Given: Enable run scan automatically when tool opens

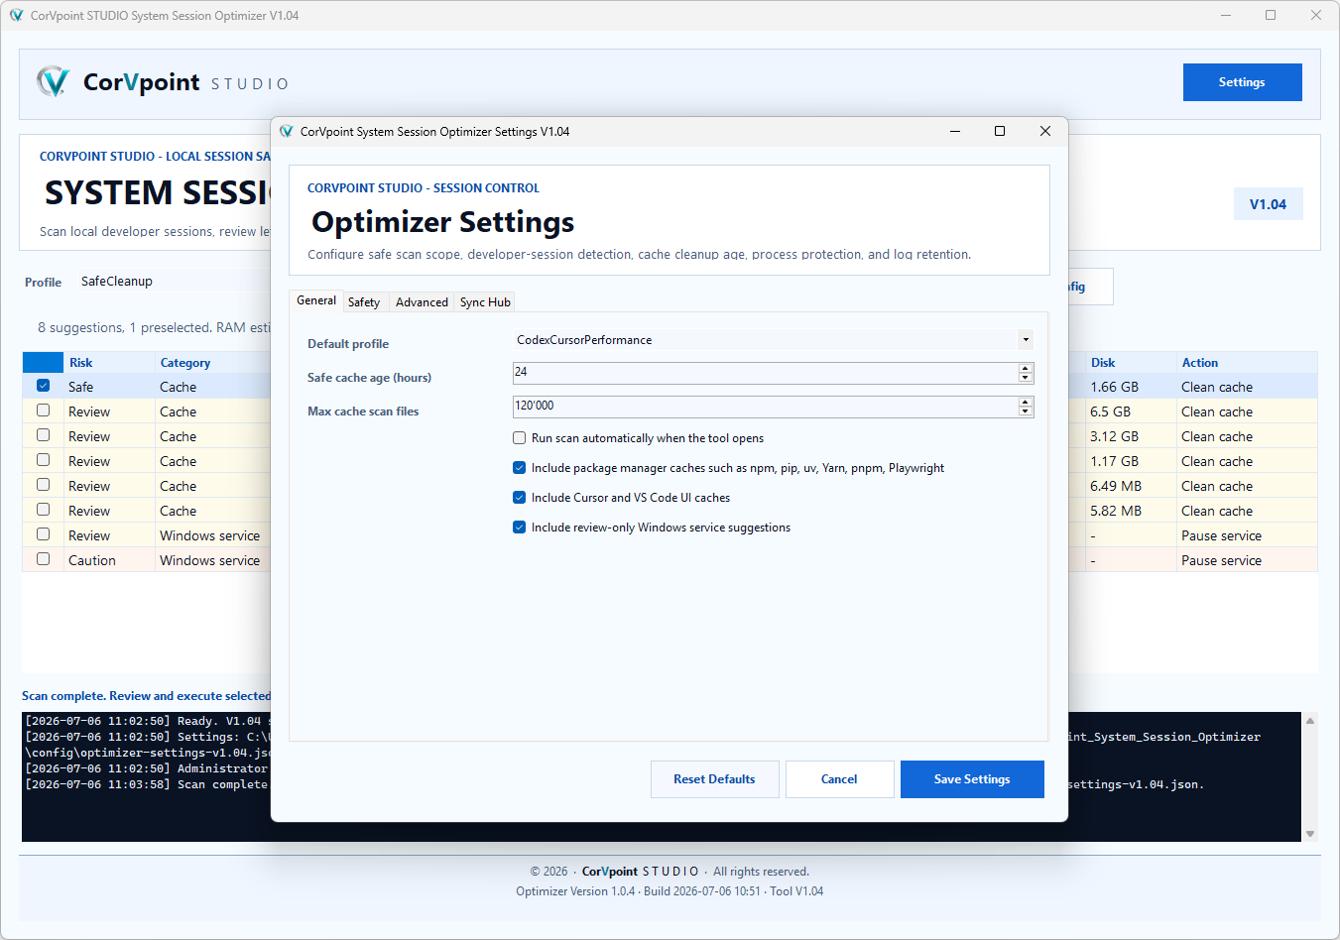Looking at the screenshot, I should click(x=519, y=438).
